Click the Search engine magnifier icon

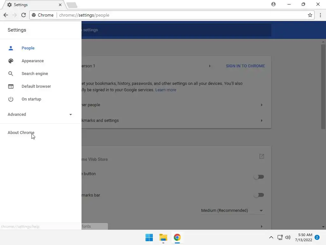click(x=11, y=74)
